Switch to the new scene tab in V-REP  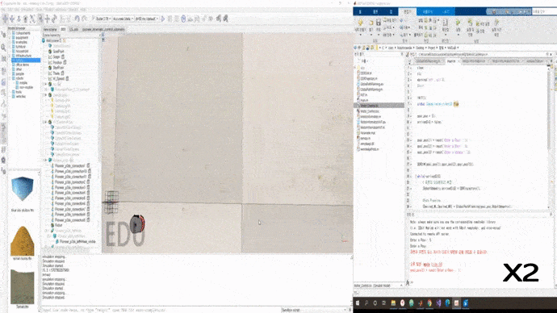tap(50, 30)
